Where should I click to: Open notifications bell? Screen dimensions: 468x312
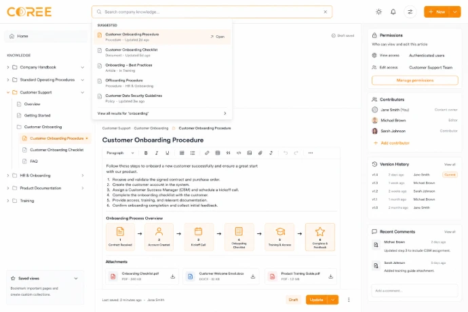tap(393, 12)
